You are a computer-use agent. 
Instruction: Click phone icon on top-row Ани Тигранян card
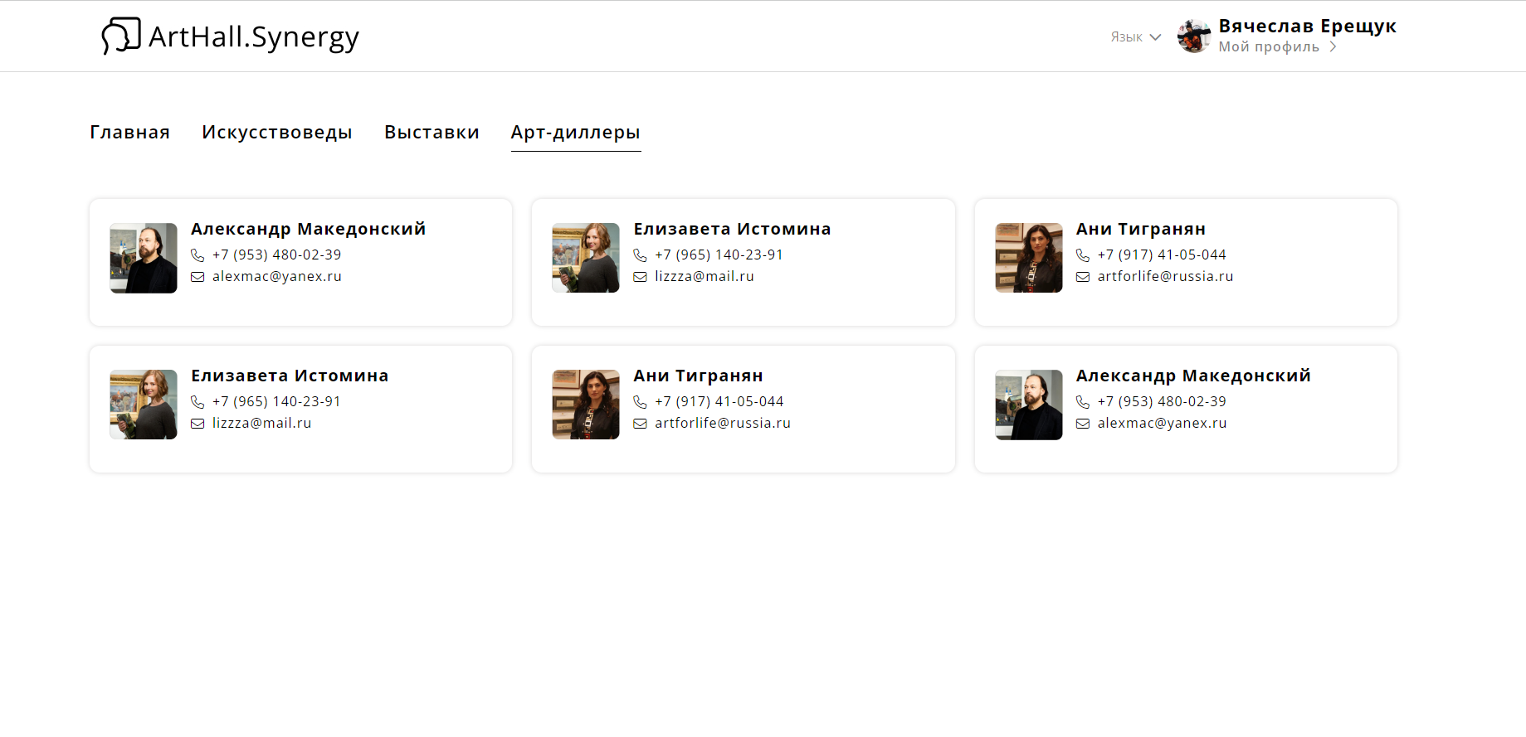coord(1083,255)
